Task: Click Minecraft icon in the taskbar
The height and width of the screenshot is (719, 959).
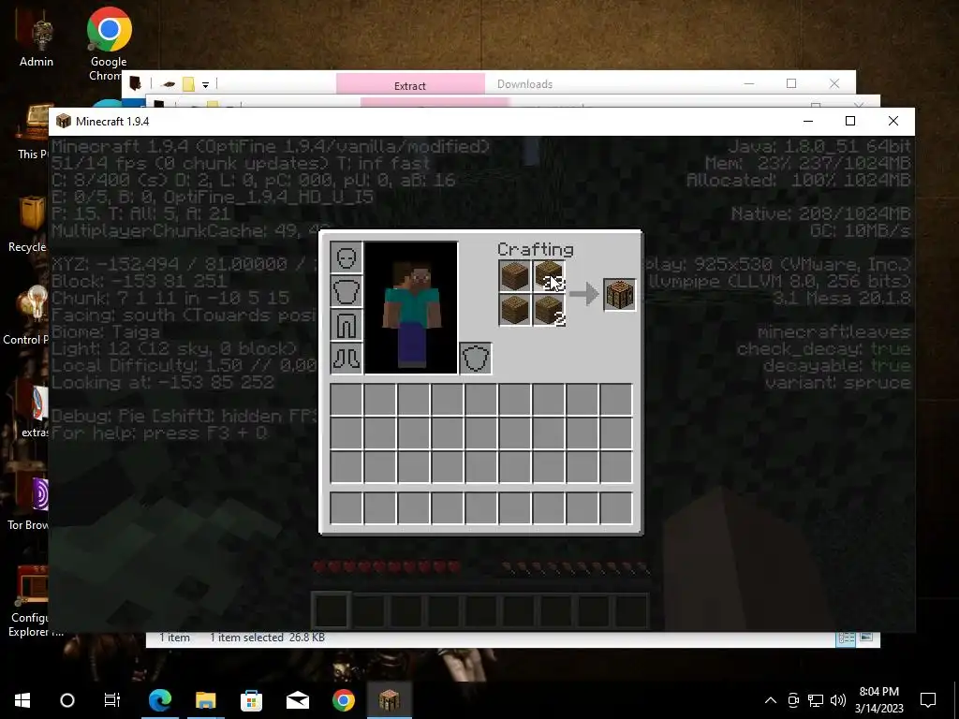Action: (x=389, y=700)
